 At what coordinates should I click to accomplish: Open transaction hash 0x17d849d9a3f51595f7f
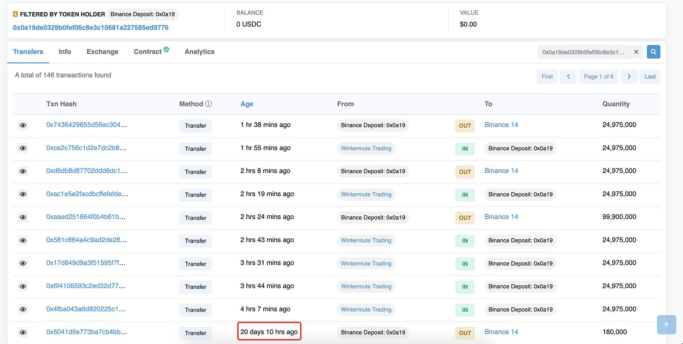click(x=87, y=263)
